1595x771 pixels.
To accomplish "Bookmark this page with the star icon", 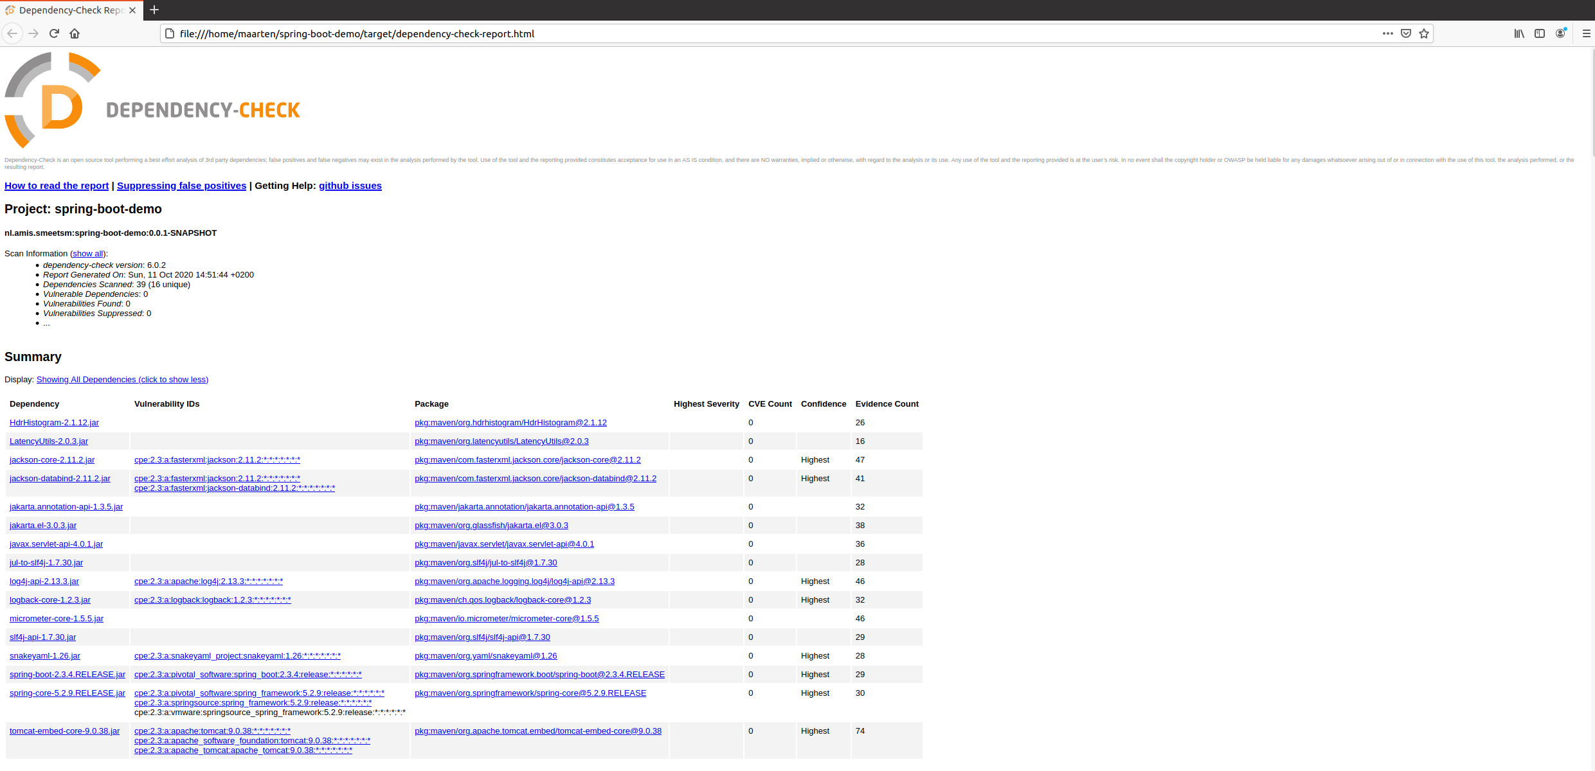I will point(1424,33).
